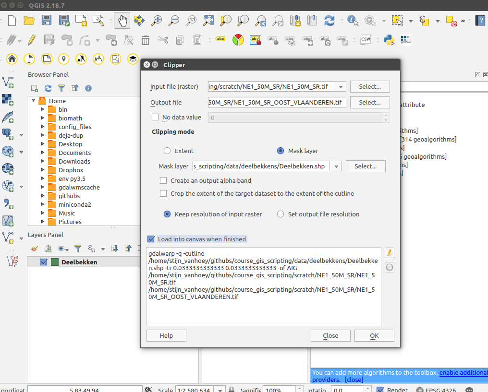This screenshot has width=488, height=392.
Task: Select the Zoom In magnifier tool
Action: [x=156, y=21]
